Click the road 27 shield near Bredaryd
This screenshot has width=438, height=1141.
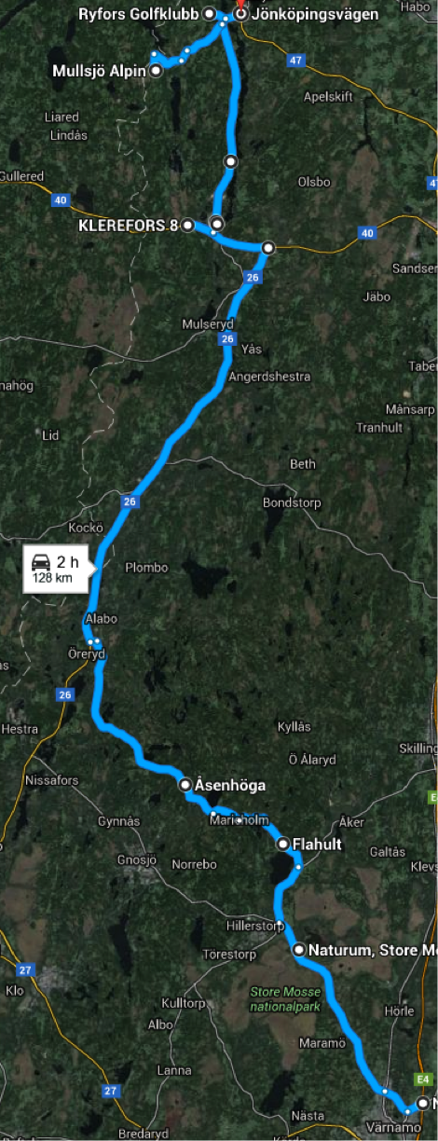(111, 1091)
